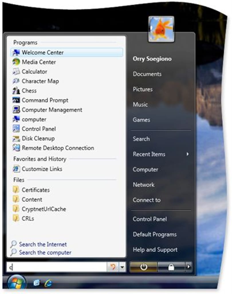Click the Orry Soegiono user name
The width and height of the screenshot is (232, 294).
point(152,59)
